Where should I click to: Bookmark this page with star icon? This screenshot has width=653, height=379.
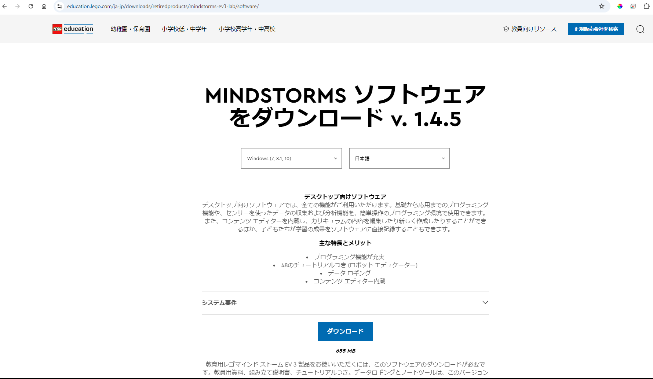point(602,6)
